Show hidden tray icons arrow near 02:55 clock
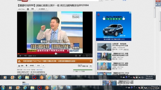The width and height of the screenshot is (161, 90). click(x=131, y=77)
